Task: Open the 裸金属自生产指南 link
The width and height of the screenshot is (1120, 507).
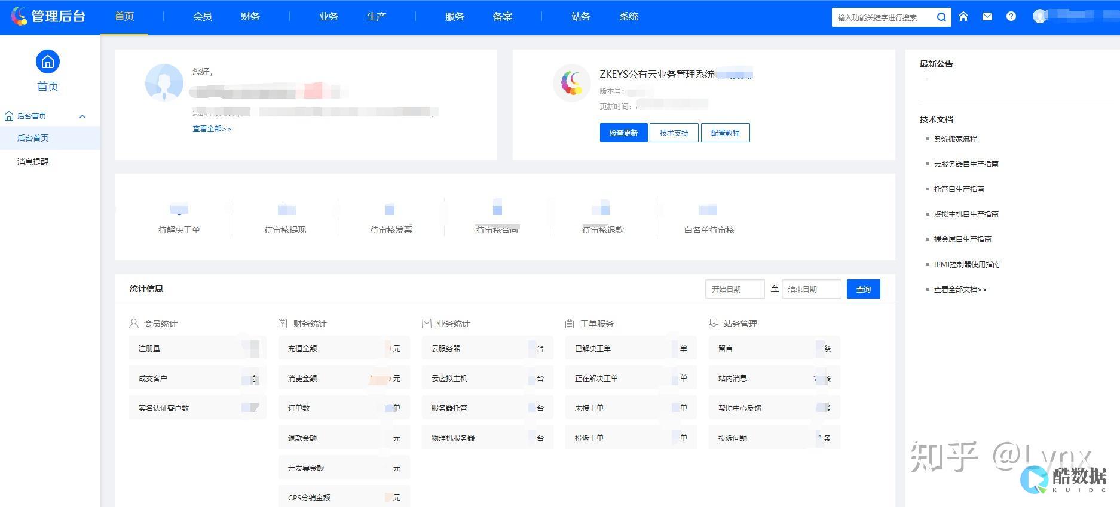Action: pos(963,239)
